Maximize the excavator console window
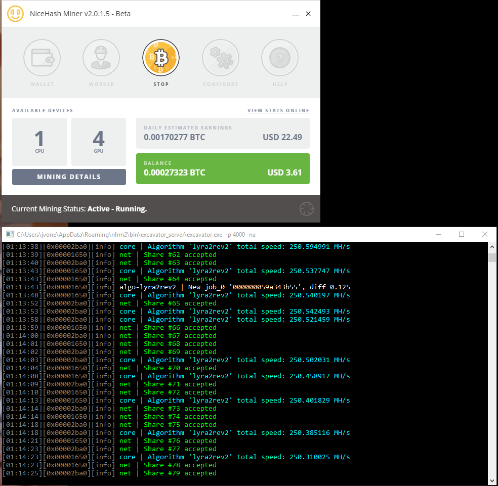The width and height of the screenshot is (498, 486). [462, 234]
